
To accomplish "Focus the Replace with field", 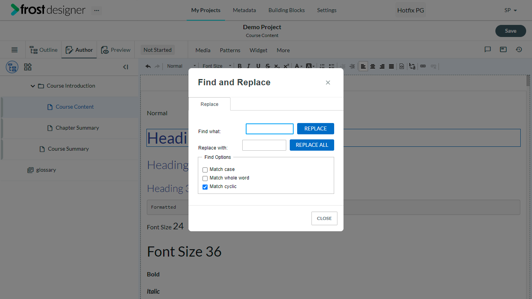I will point(264,145).
